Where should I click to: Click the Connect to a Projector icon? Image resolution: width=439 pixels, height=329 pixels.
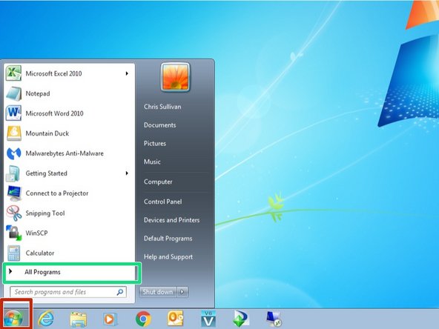14,193
